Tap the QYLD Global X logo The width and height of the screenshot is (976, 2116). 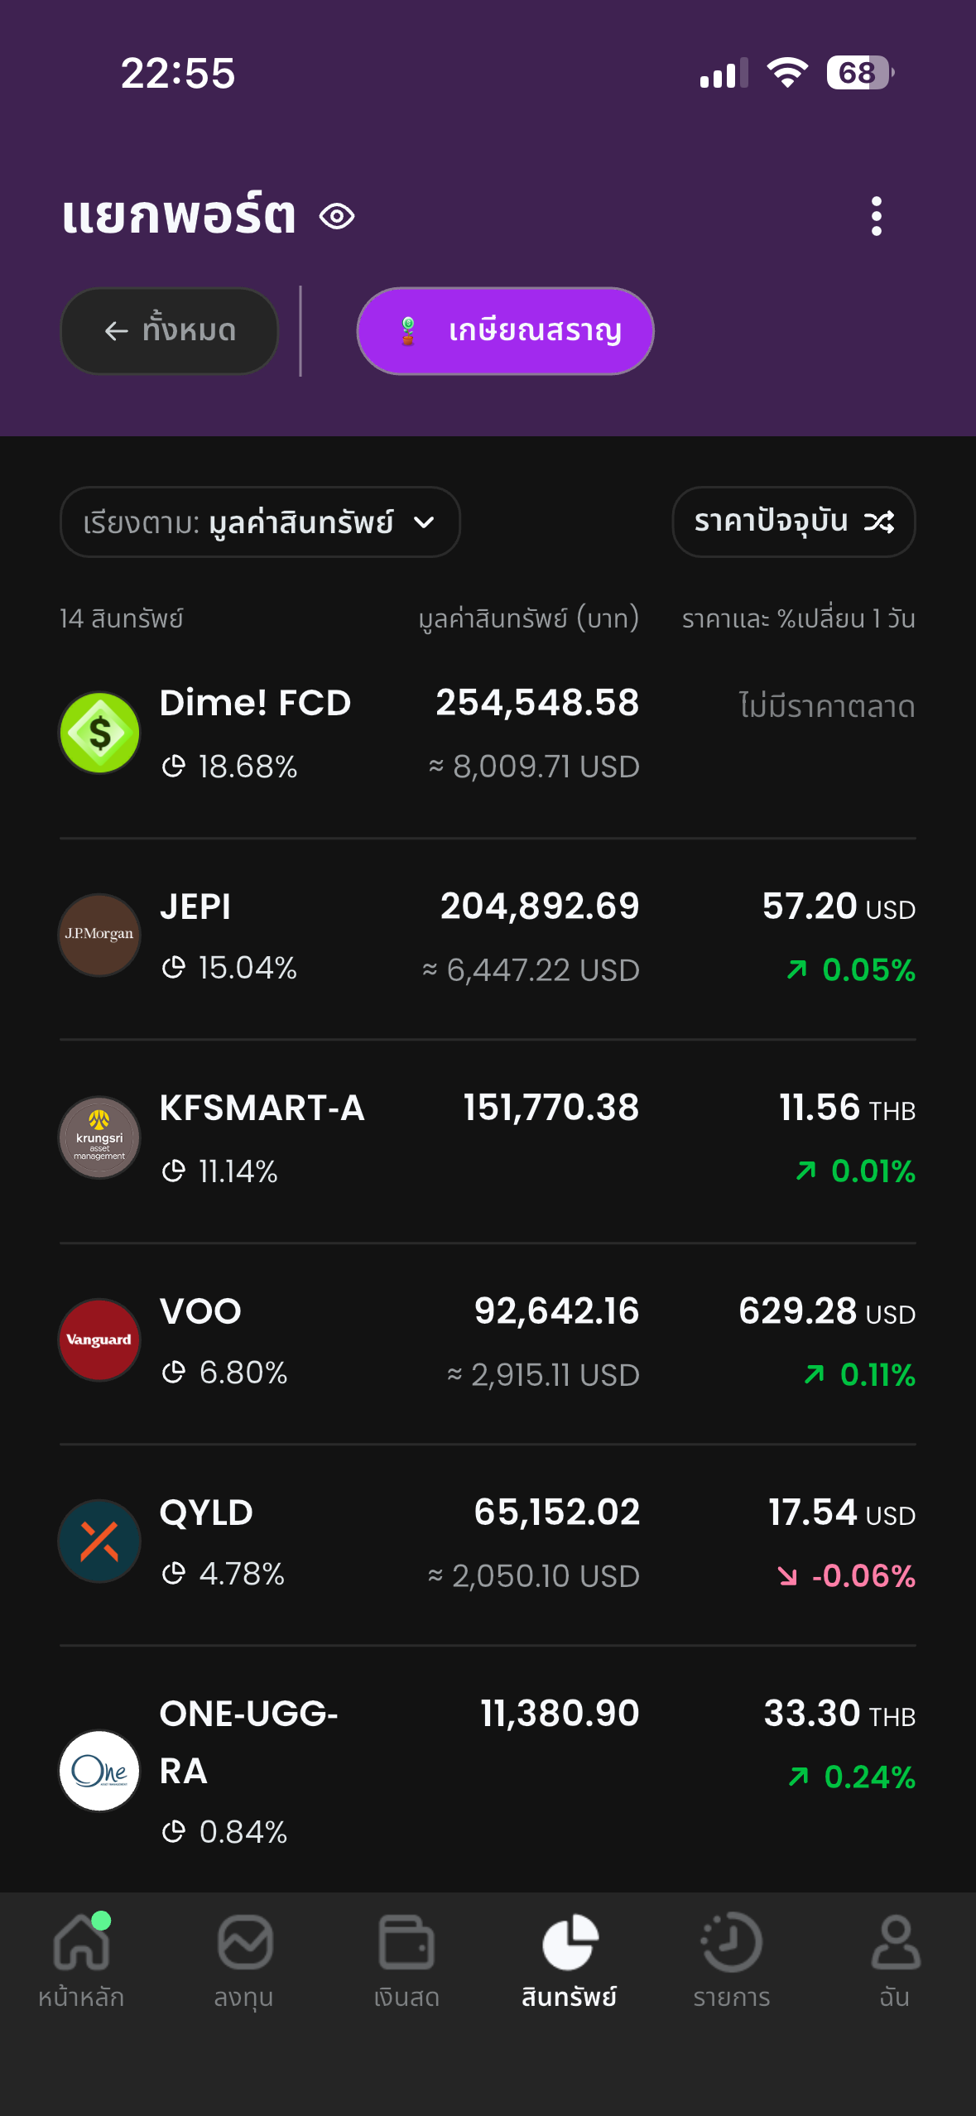coord(99,1541)
